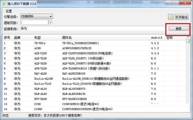Click the 搜索 button
The image size is (193, 120).
click(179, 29)
